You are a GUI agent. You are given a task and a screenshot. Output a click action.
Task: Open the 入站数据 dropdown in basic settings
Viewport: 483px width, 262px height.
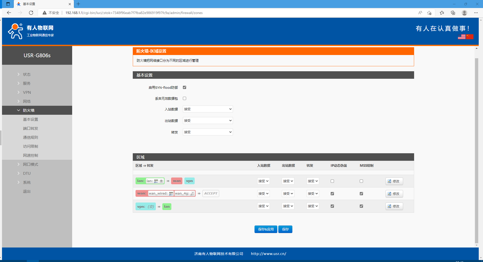tap(208, 109)
